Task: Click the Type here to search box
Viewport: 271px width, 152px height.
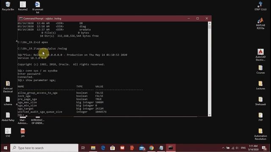Action: (44, 148)
